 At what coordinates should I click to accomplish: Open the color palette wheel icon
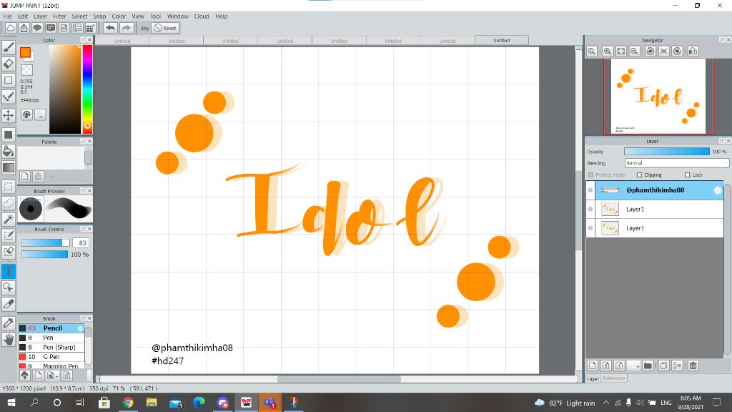26,114
